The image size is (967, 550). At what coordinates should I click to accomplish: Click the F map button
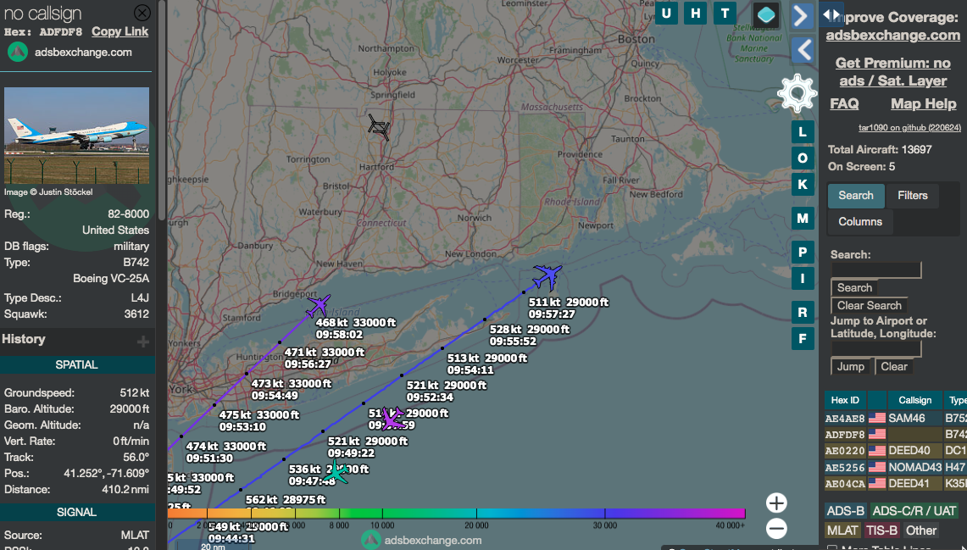click(803, 338)
